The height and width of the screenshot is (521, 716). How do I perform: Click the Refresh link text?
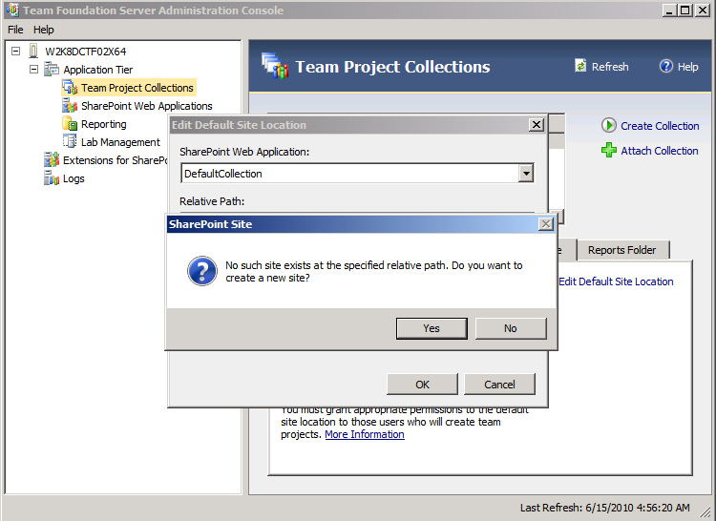[610, 67]
